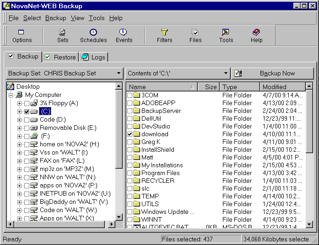Click the NovaNet-WEB title bar app icon
The height and width of the screenshot is (245, 319).
6,6
